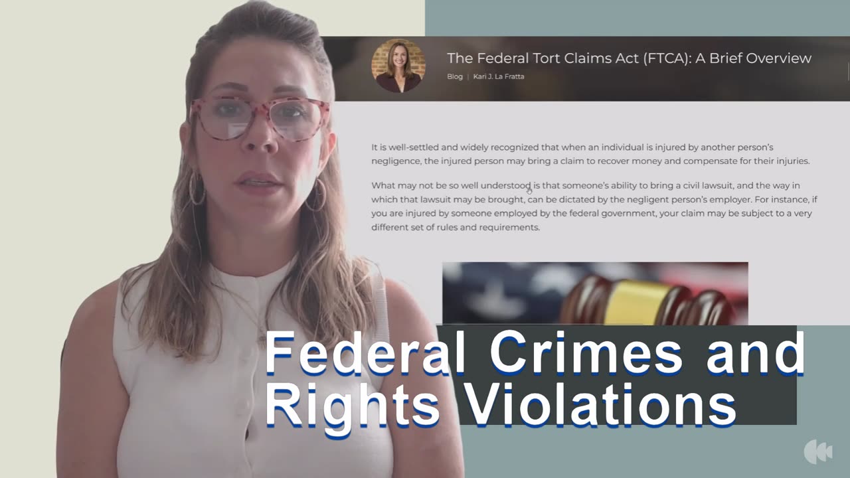Click paragraph starting 'What may not be'
Viewport: 850px width, 478px height.
[594, 206]
